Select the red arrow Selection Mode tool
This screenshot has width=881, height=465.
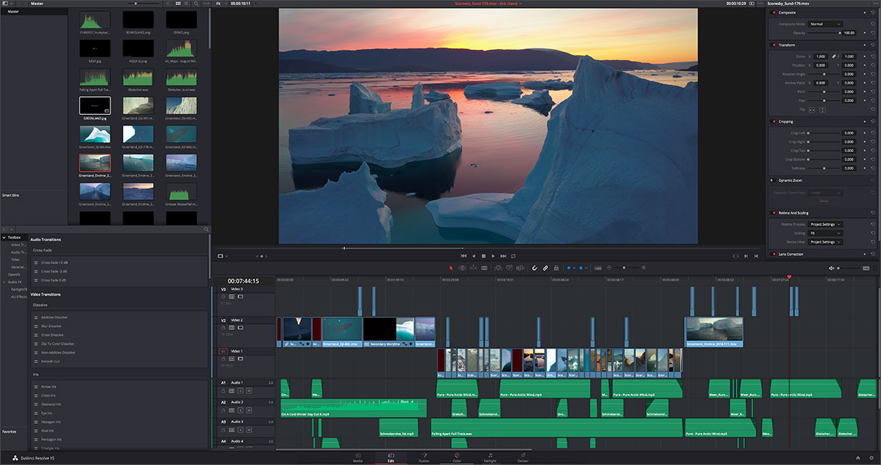(451, 267)
